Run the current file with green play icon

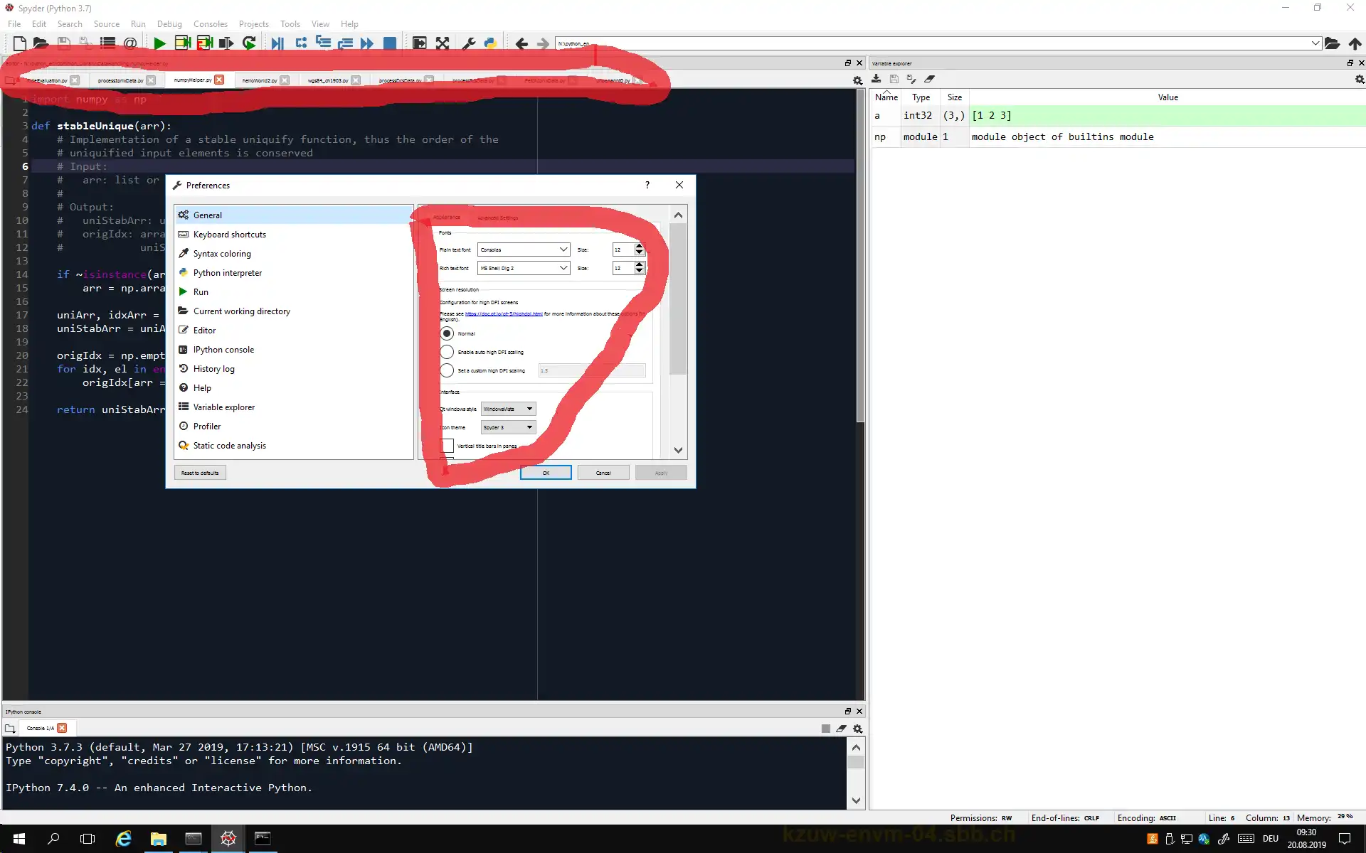[159, 43]
